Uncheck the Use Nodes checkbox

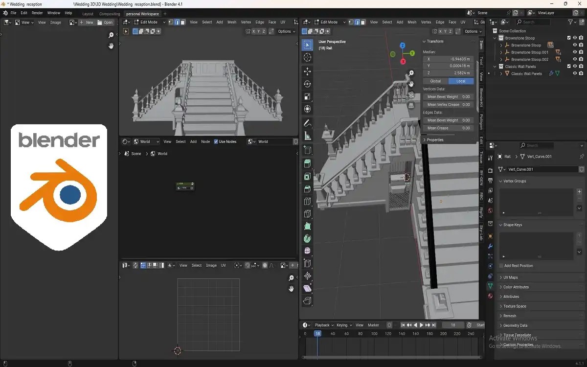216,141
